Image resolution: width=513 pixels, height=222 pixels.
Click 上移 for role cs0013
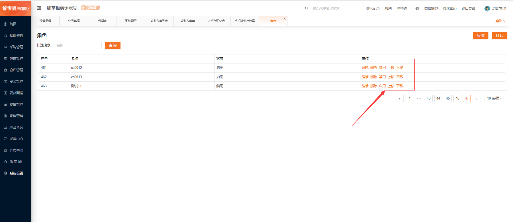(391, 77)
